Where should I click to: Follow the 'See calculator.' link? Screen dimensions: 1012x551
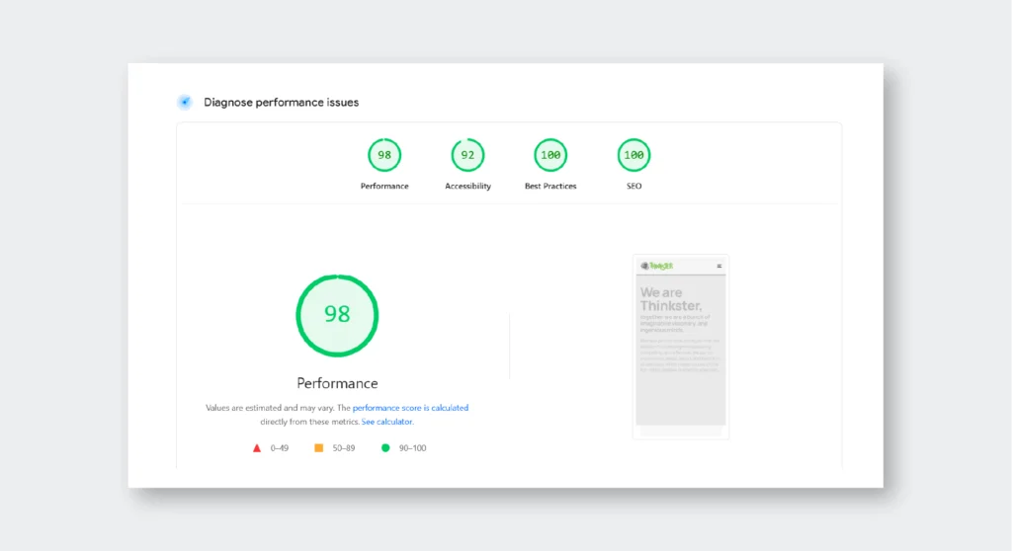[387, 422]
